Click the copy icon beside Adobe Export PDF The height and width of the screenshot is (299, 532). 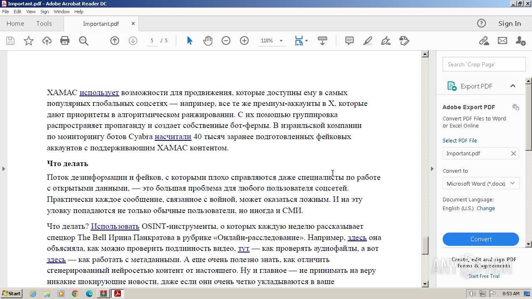(516, 107)
